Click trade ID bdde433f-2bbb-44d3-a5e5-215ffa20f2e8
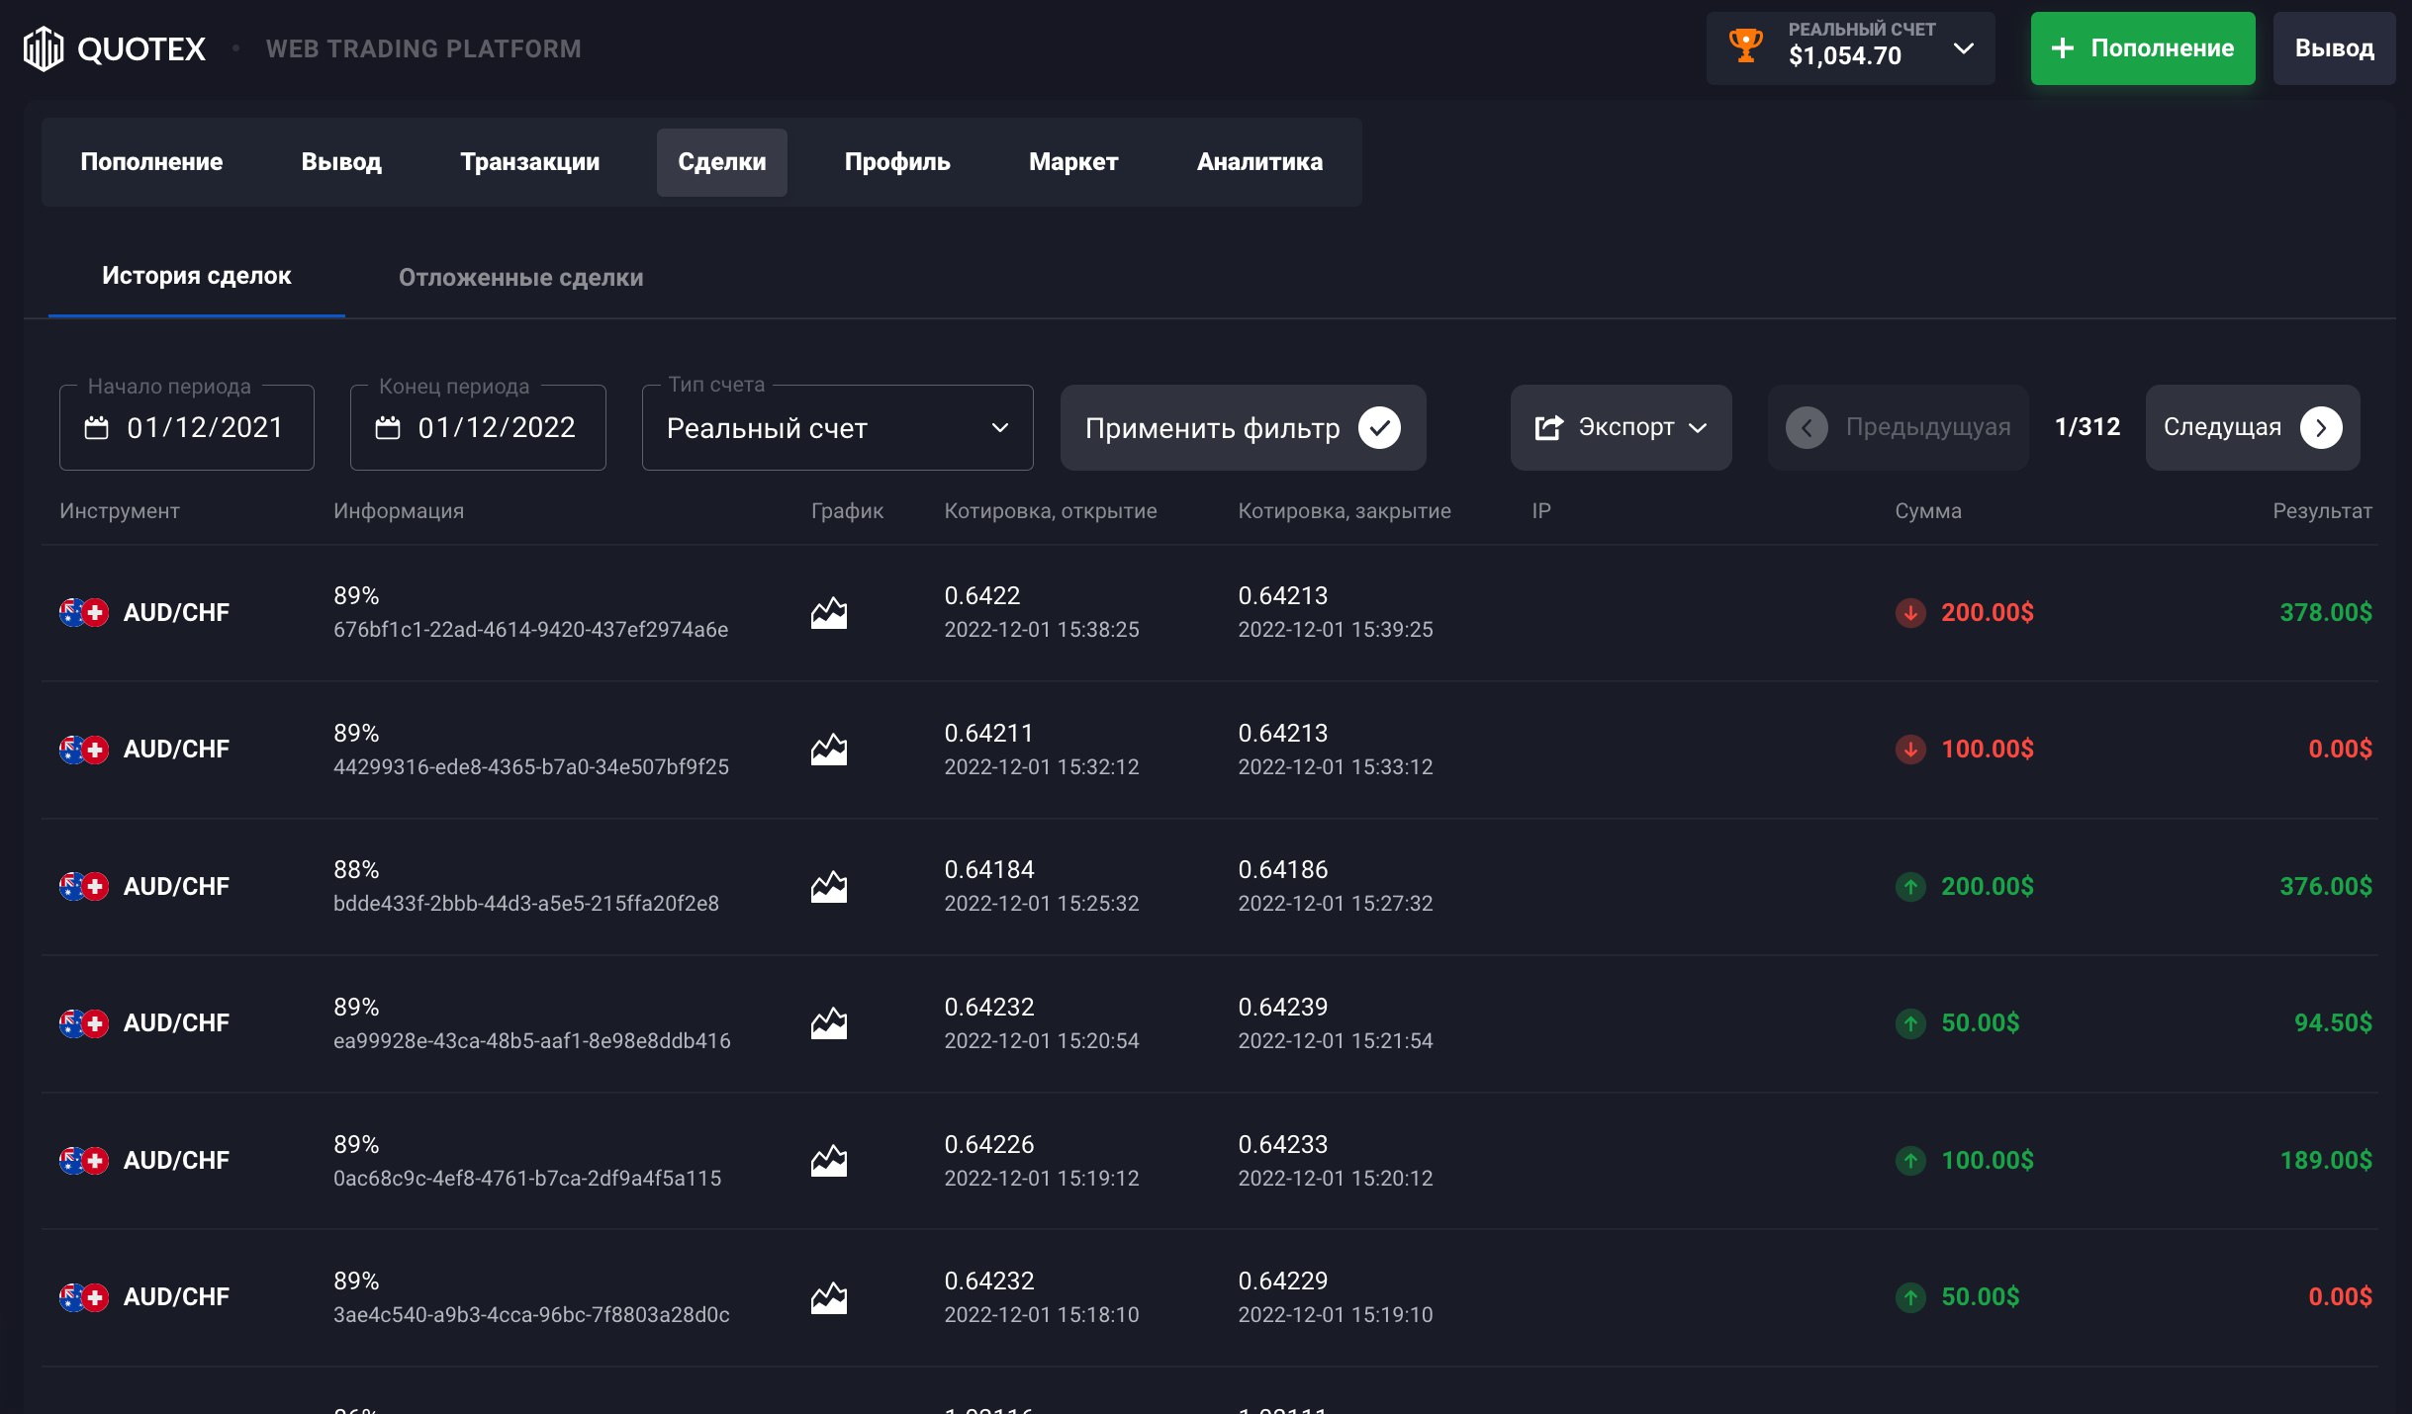The width and height of the screenshot is (2412, 1414). point(526,904)
